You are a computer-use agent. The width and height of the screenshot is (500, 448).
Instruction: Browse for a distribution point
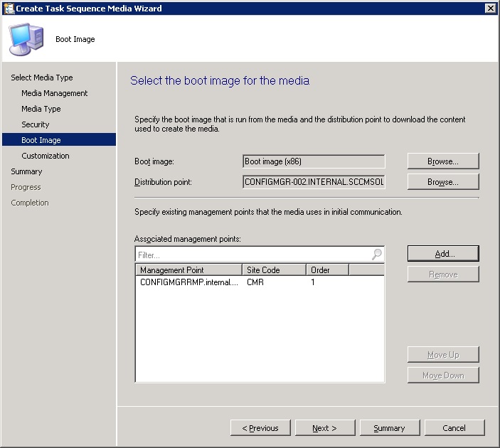pyautogui.click(x=442, y=182)
